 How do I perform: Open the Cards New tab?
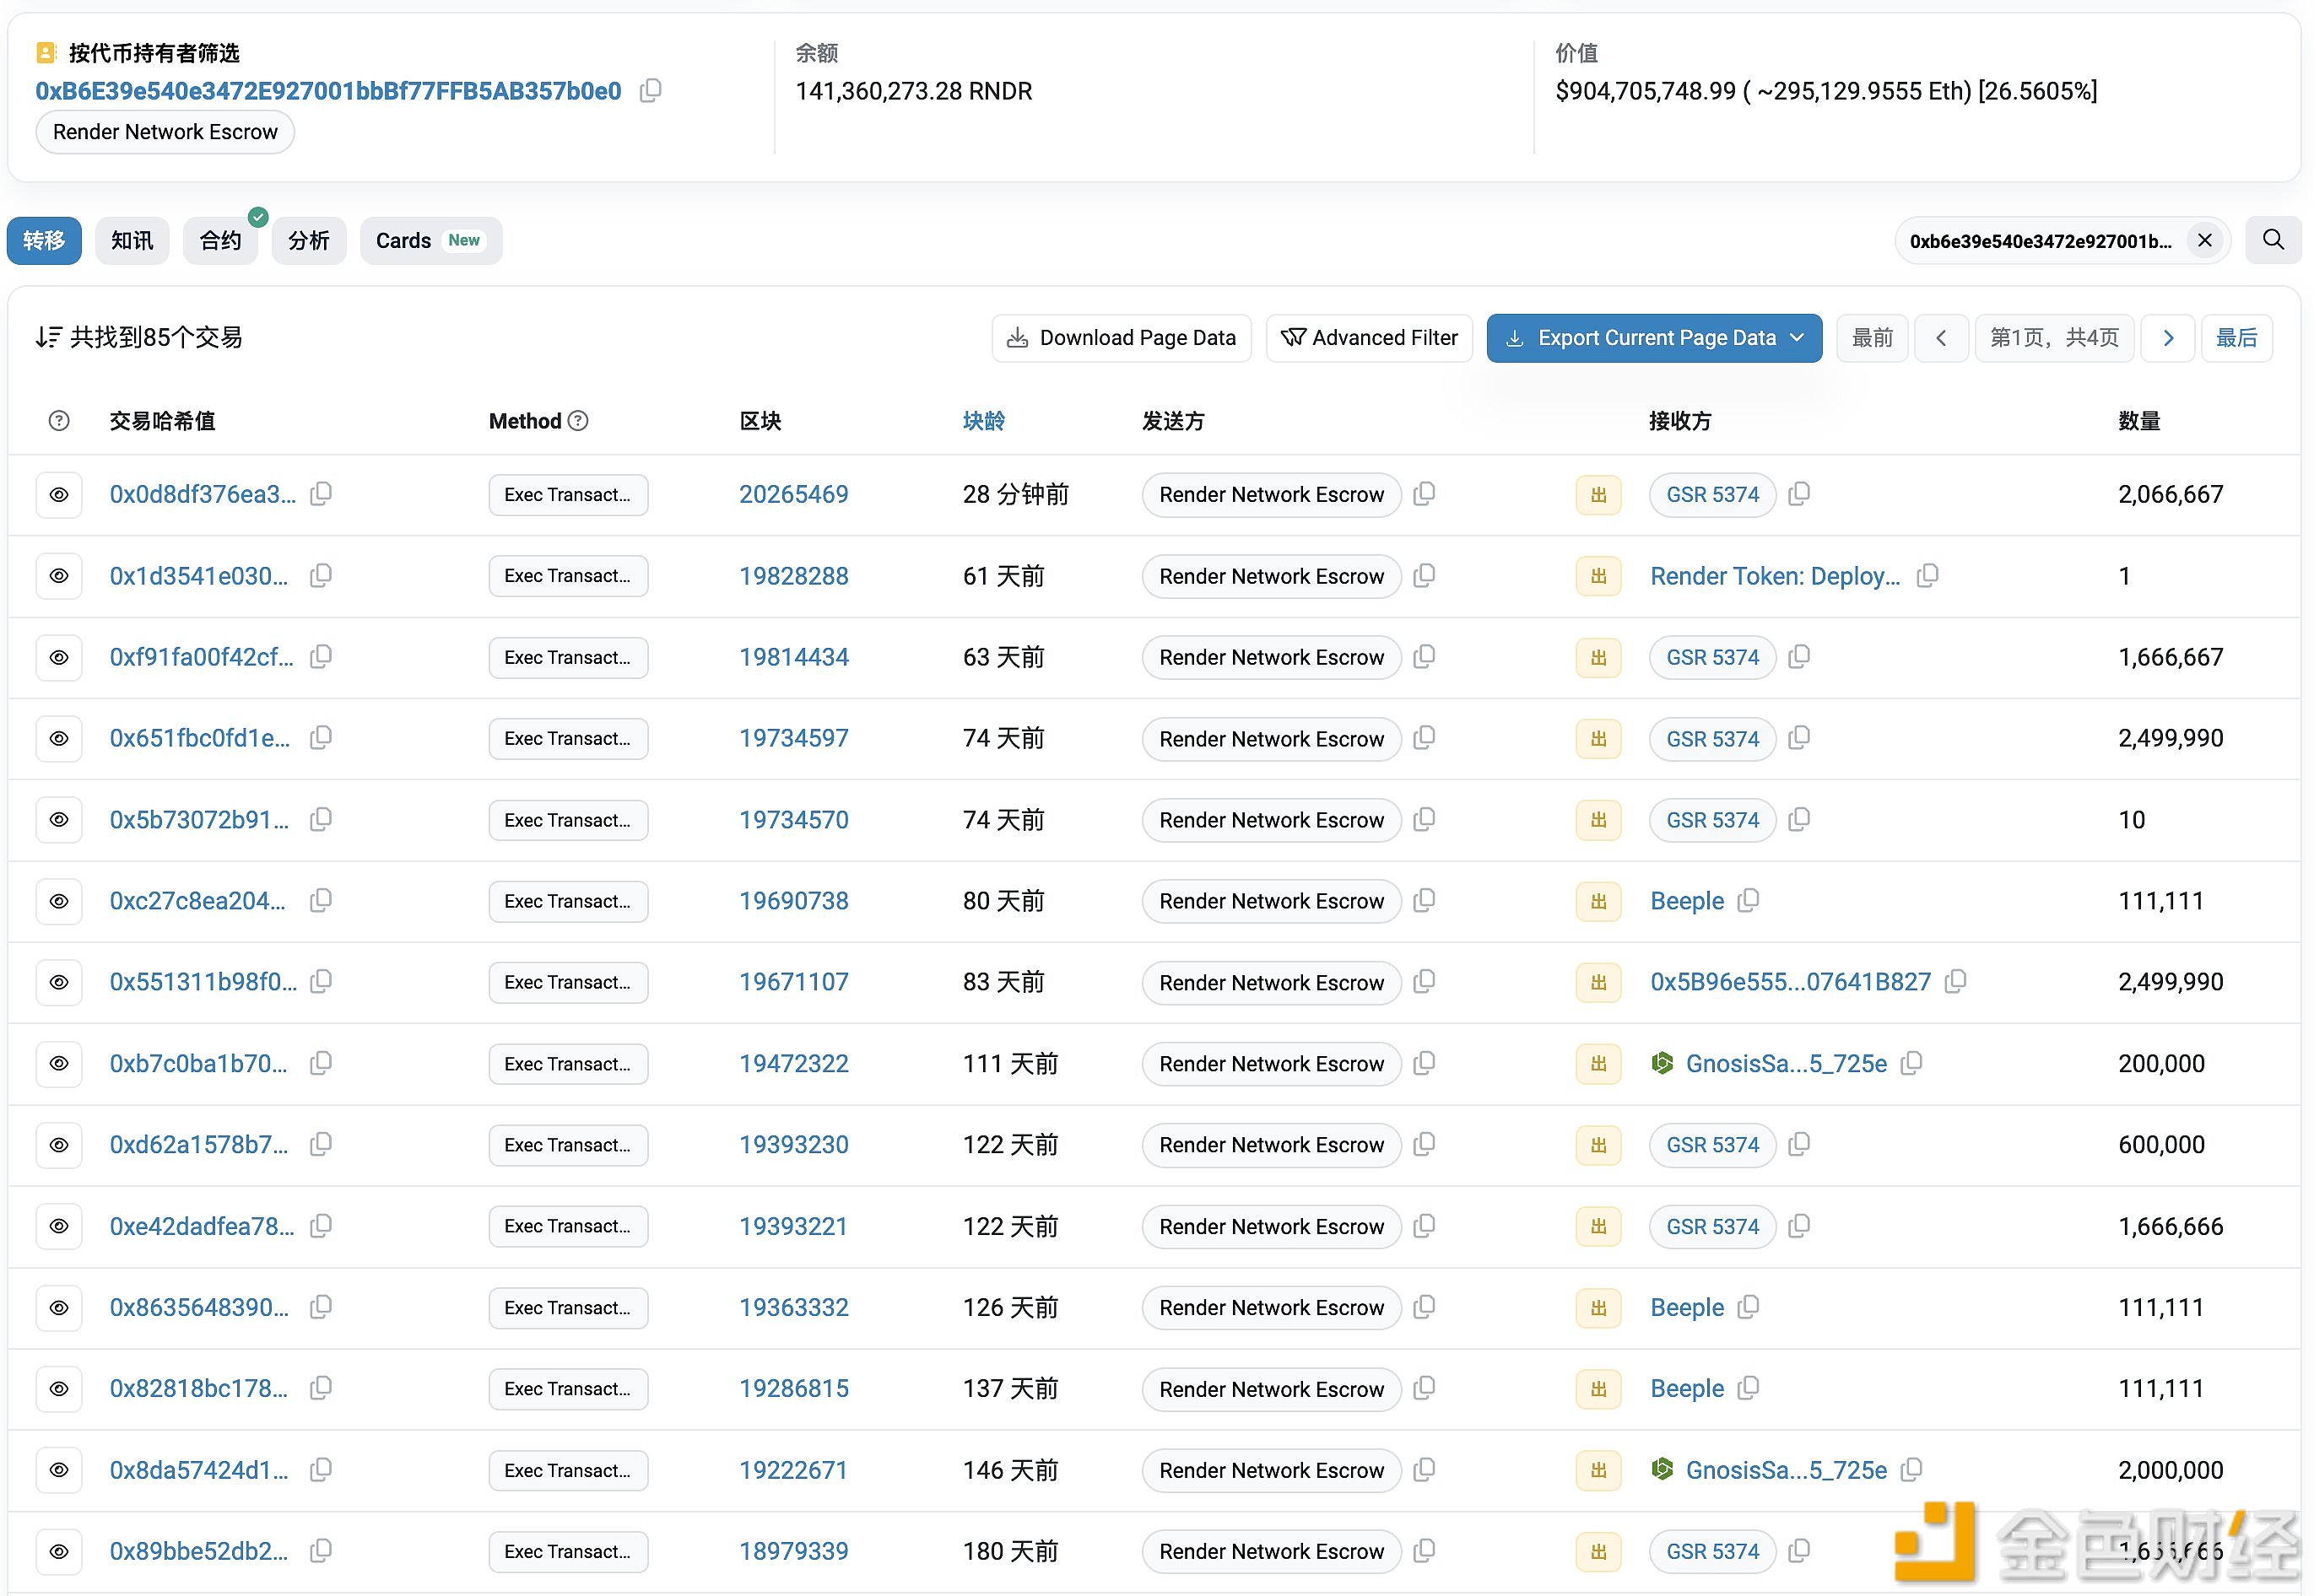[430, 240]
